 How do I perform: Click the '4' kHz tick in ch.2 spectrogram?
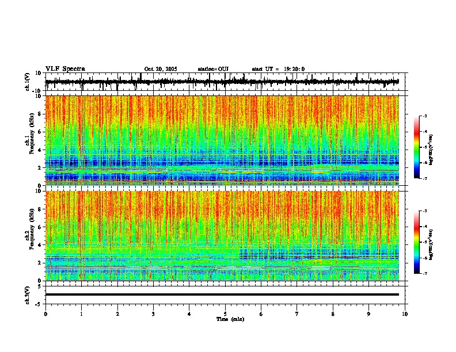(x=40, y=245)
